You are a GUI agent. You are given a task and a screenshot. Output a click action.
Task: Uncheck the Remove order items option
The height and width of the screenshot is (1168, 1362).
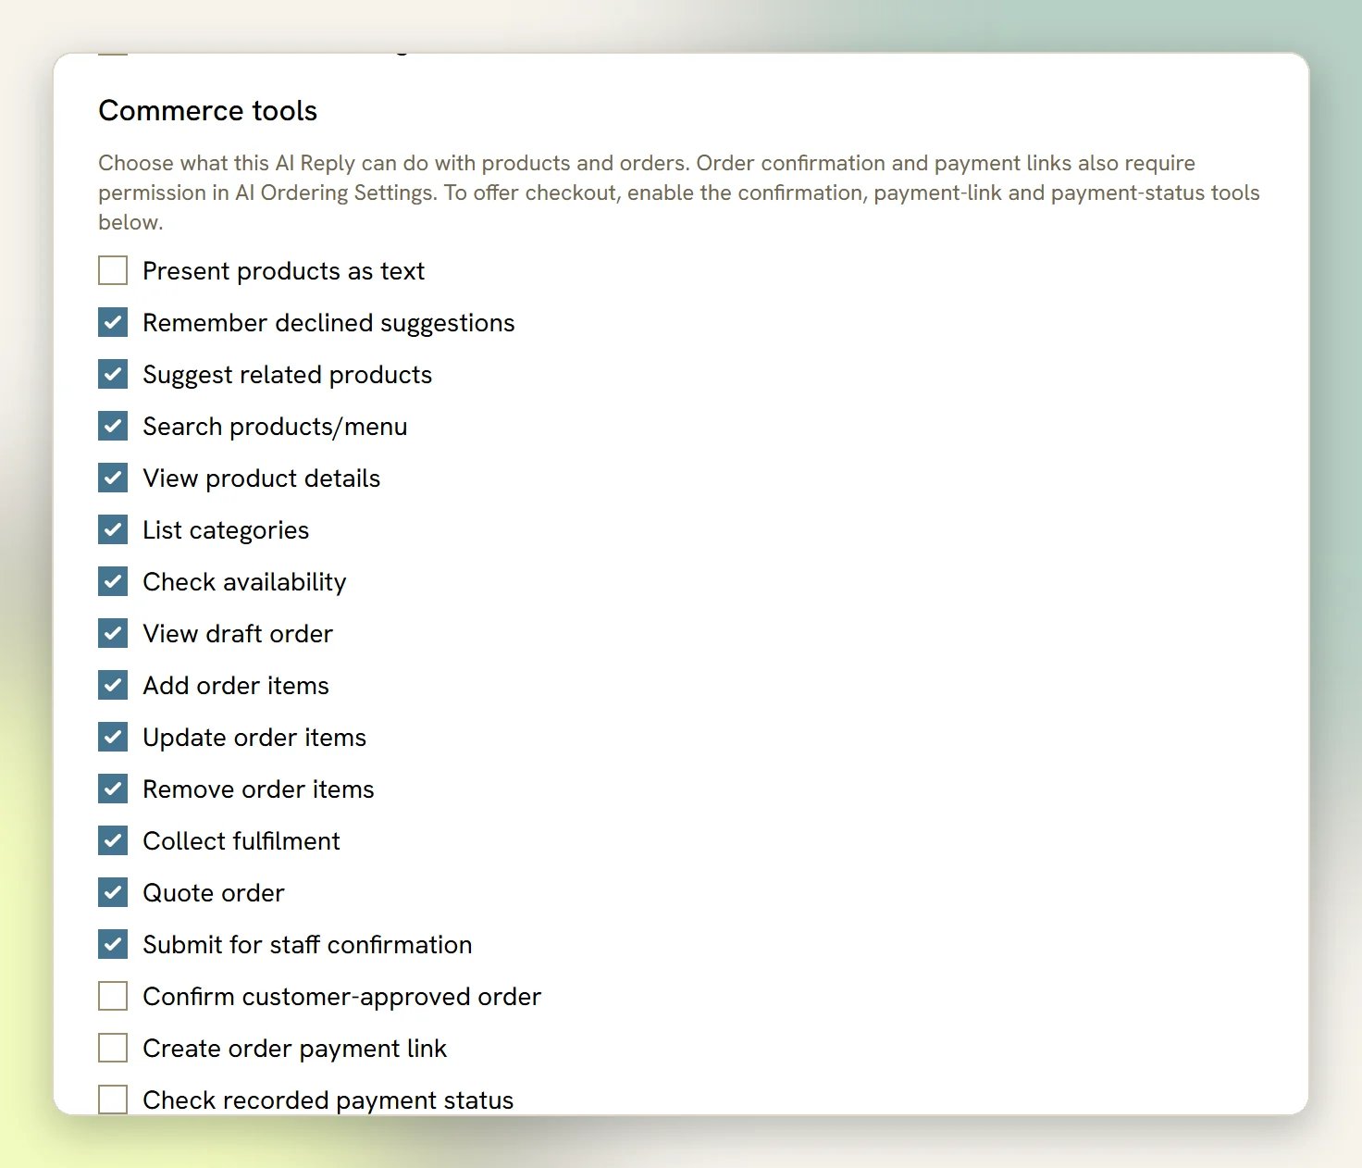113,789
